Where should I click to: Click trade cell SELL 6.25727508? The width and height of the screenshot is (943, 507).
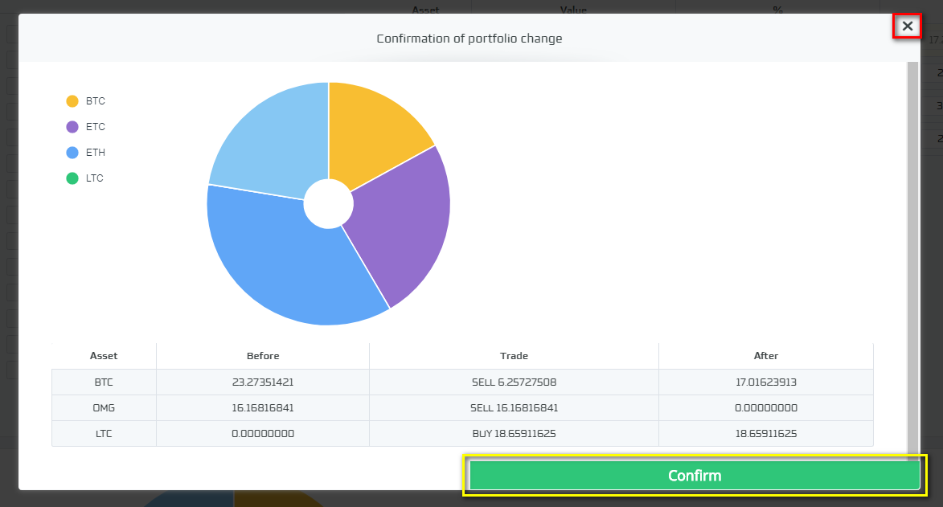coord(515,382)
